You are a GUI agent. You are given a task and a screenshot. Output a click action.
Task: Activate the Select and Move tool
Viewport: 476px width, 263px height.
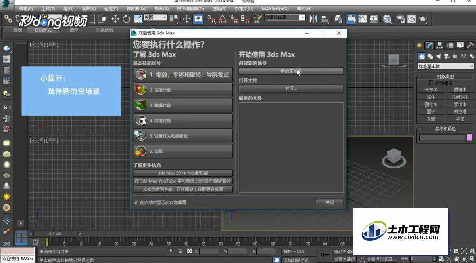coord(115,18)
